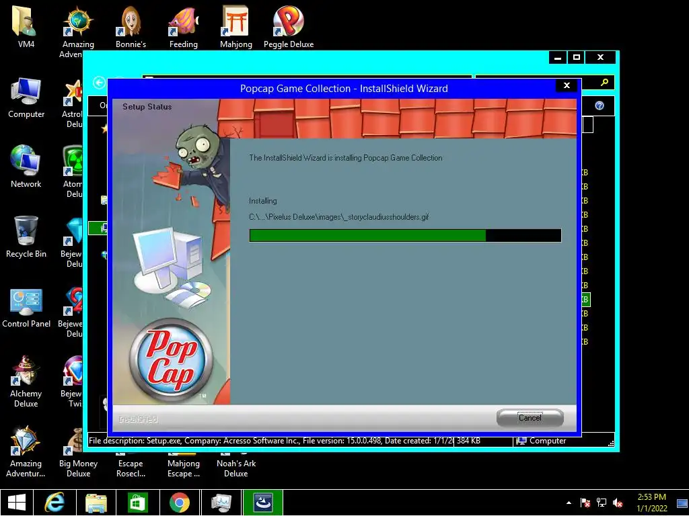The image size is (689, 516).
Task: Open the Action Center flag icon
Action: coord(585,503)
